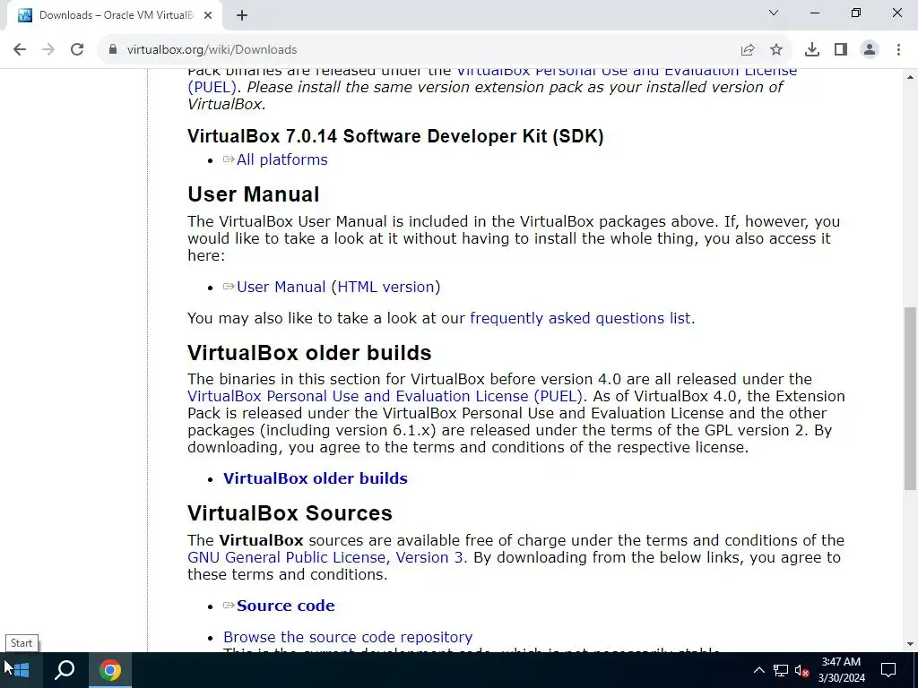Click the VirtualBox Sources heading
918x688 pixels.
click(x=290, y=513)
